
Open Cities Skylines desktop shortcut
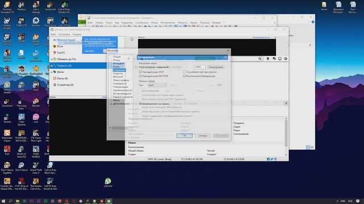click(22, 120)
